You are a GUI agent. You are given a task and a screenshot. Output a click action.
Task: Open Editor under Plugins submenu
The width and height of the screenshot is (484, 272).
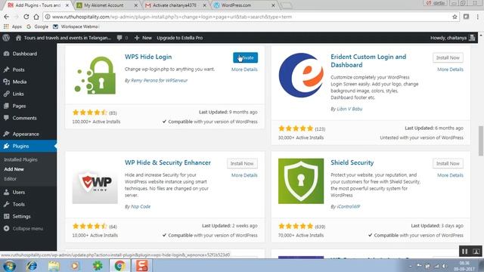[10, 178]
